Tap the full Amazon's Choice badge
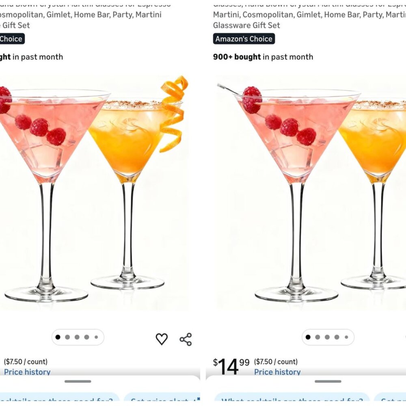 244,39
